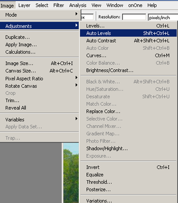
Task: Expand the Adjustments submenu
Action: [40, 26]
